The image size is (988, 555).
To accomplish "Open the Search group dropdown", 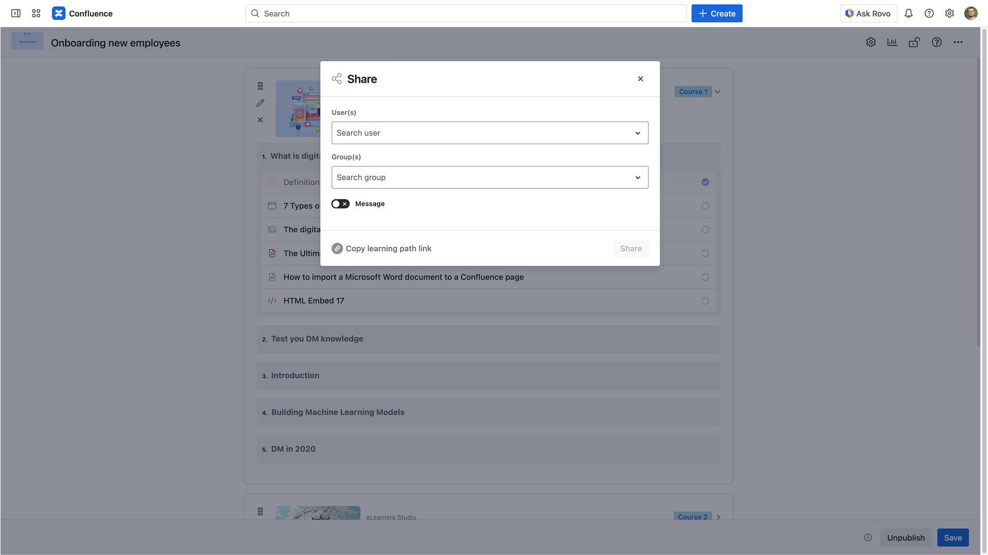I will point(489,177).
